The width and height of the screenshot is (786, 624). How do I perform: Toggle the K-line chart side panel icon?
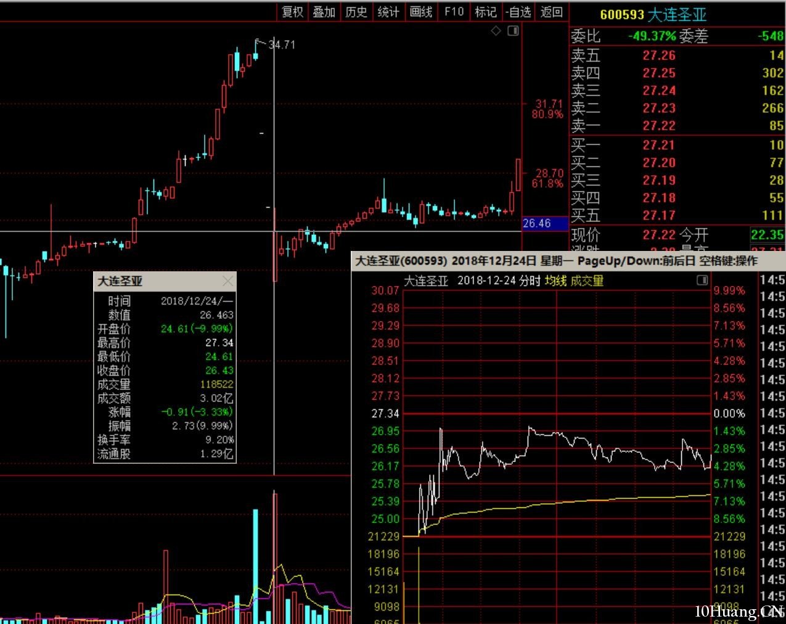pos(513,31)
